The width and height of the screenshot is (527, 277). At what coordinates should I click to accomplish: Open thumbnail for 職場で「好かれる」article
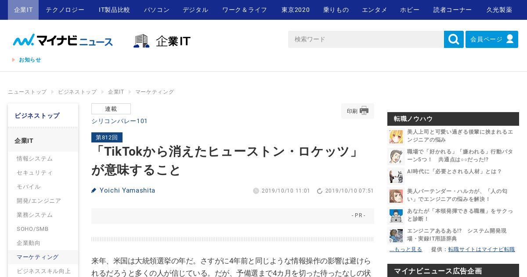(x=396, y=156)
